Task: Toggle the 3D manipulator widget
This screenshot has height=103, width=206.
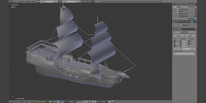Action: tap(61, 101)
